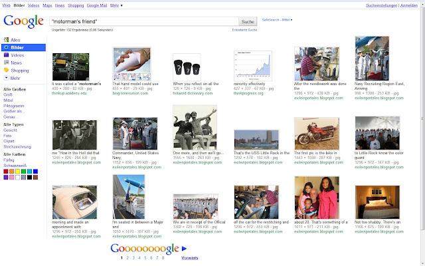Select the Bilder sidebar icon

tap(6, 47)
